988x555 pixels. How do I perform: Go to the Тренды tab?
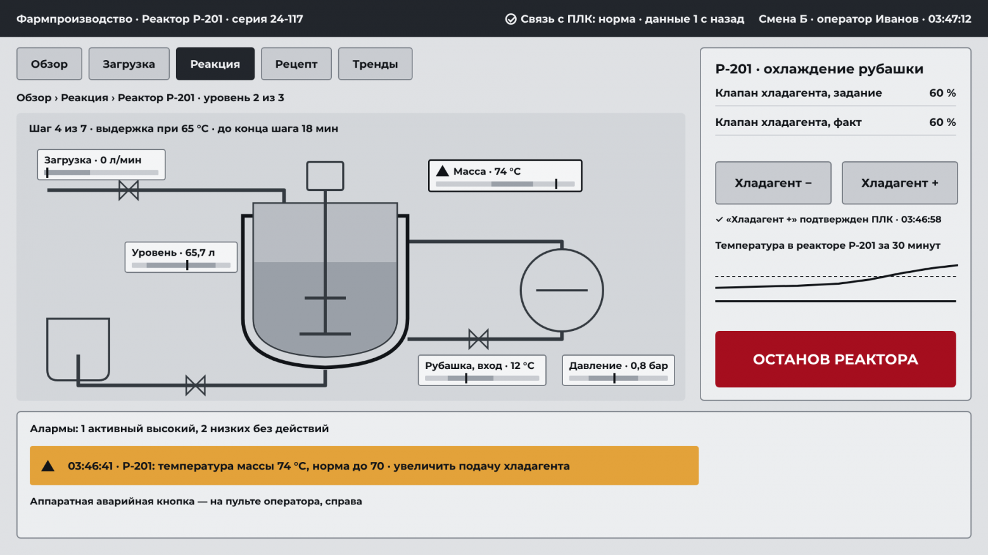point(376,64)
